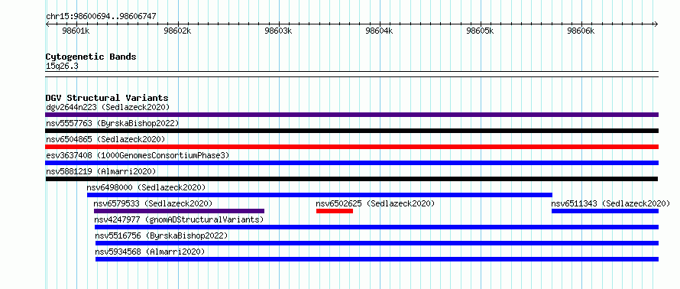Viewport: 680px width, 289px height.
Task: Open the nsv5934568 (Almarri2020) label
Action: click(150, 252)
